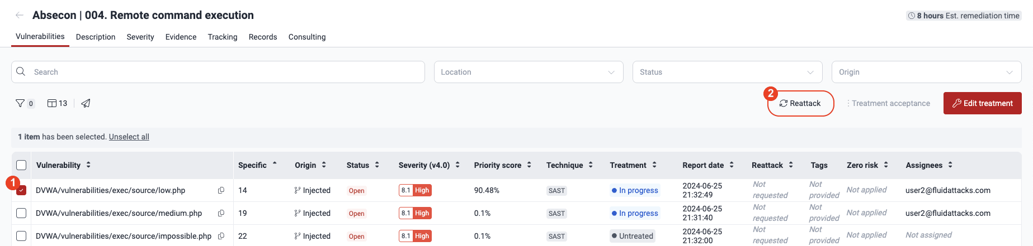The width and height of the screenshot is (1033, 246).
Task: Click the Edit treatment button
Action: 983,103
